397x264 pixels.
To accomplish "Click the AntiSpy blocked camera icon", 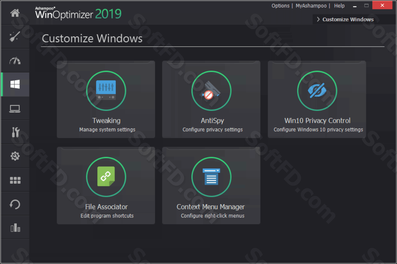I will coord(212,91).
